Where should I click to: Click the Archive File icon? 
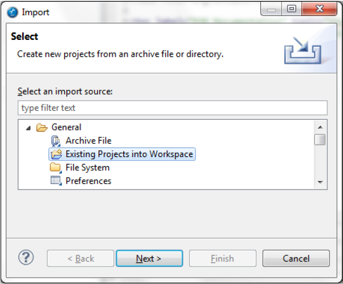click(56, 141)
